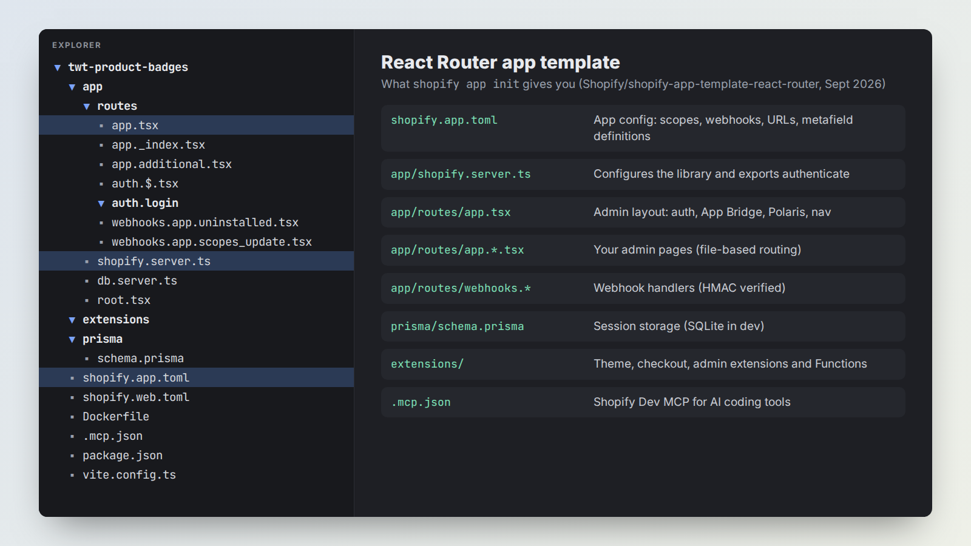Collapse the routes folder arrow
The height and width of the screenshot is (546, 971).
[x=87, y=106]
